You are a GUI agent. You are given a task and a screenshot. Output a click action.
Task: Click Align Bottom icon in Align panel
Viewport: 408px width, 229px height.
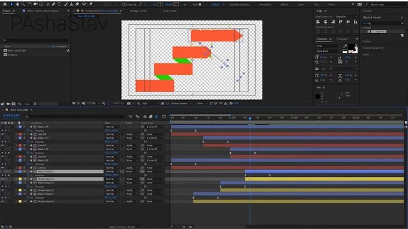pos(356,22)
